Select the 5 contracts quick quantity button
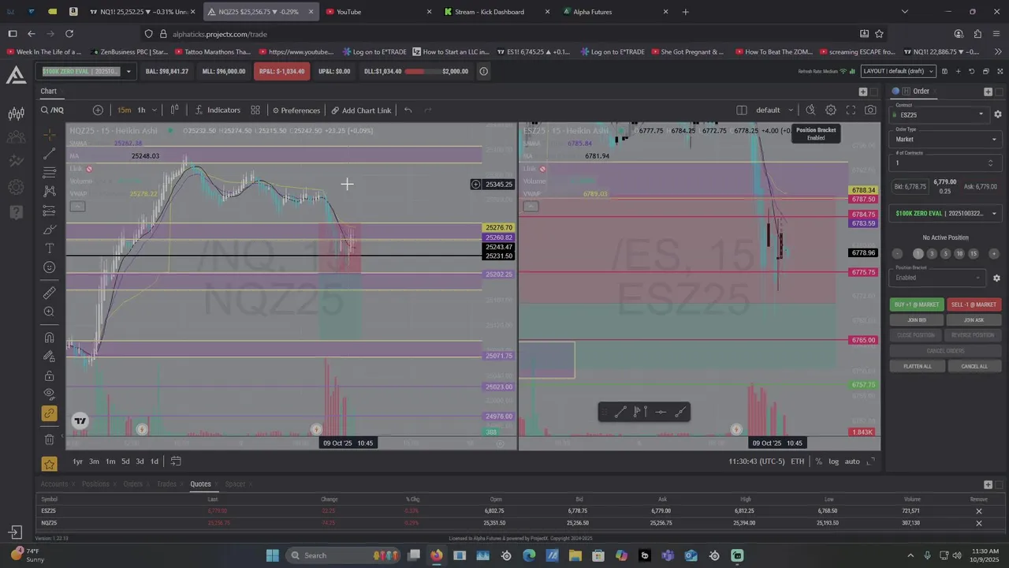Image resolution: width=1009 pixels, height=568 pixels. pos(945,253)
